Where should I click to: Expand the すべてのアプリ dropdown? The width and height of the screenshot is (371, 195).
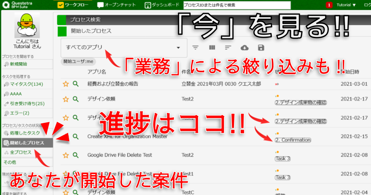point(124,48)
